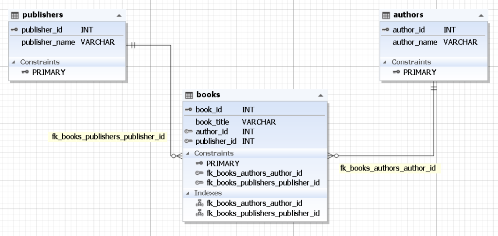Collapse Indexes section in books table
Screen dimensions: 498x236
click(187, 193)
